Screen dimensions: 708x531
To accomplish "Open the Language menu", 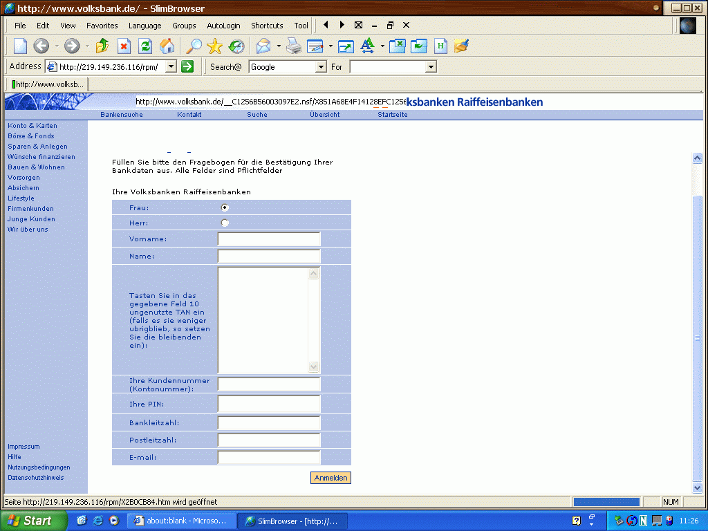I will click(x=145, y=26).
